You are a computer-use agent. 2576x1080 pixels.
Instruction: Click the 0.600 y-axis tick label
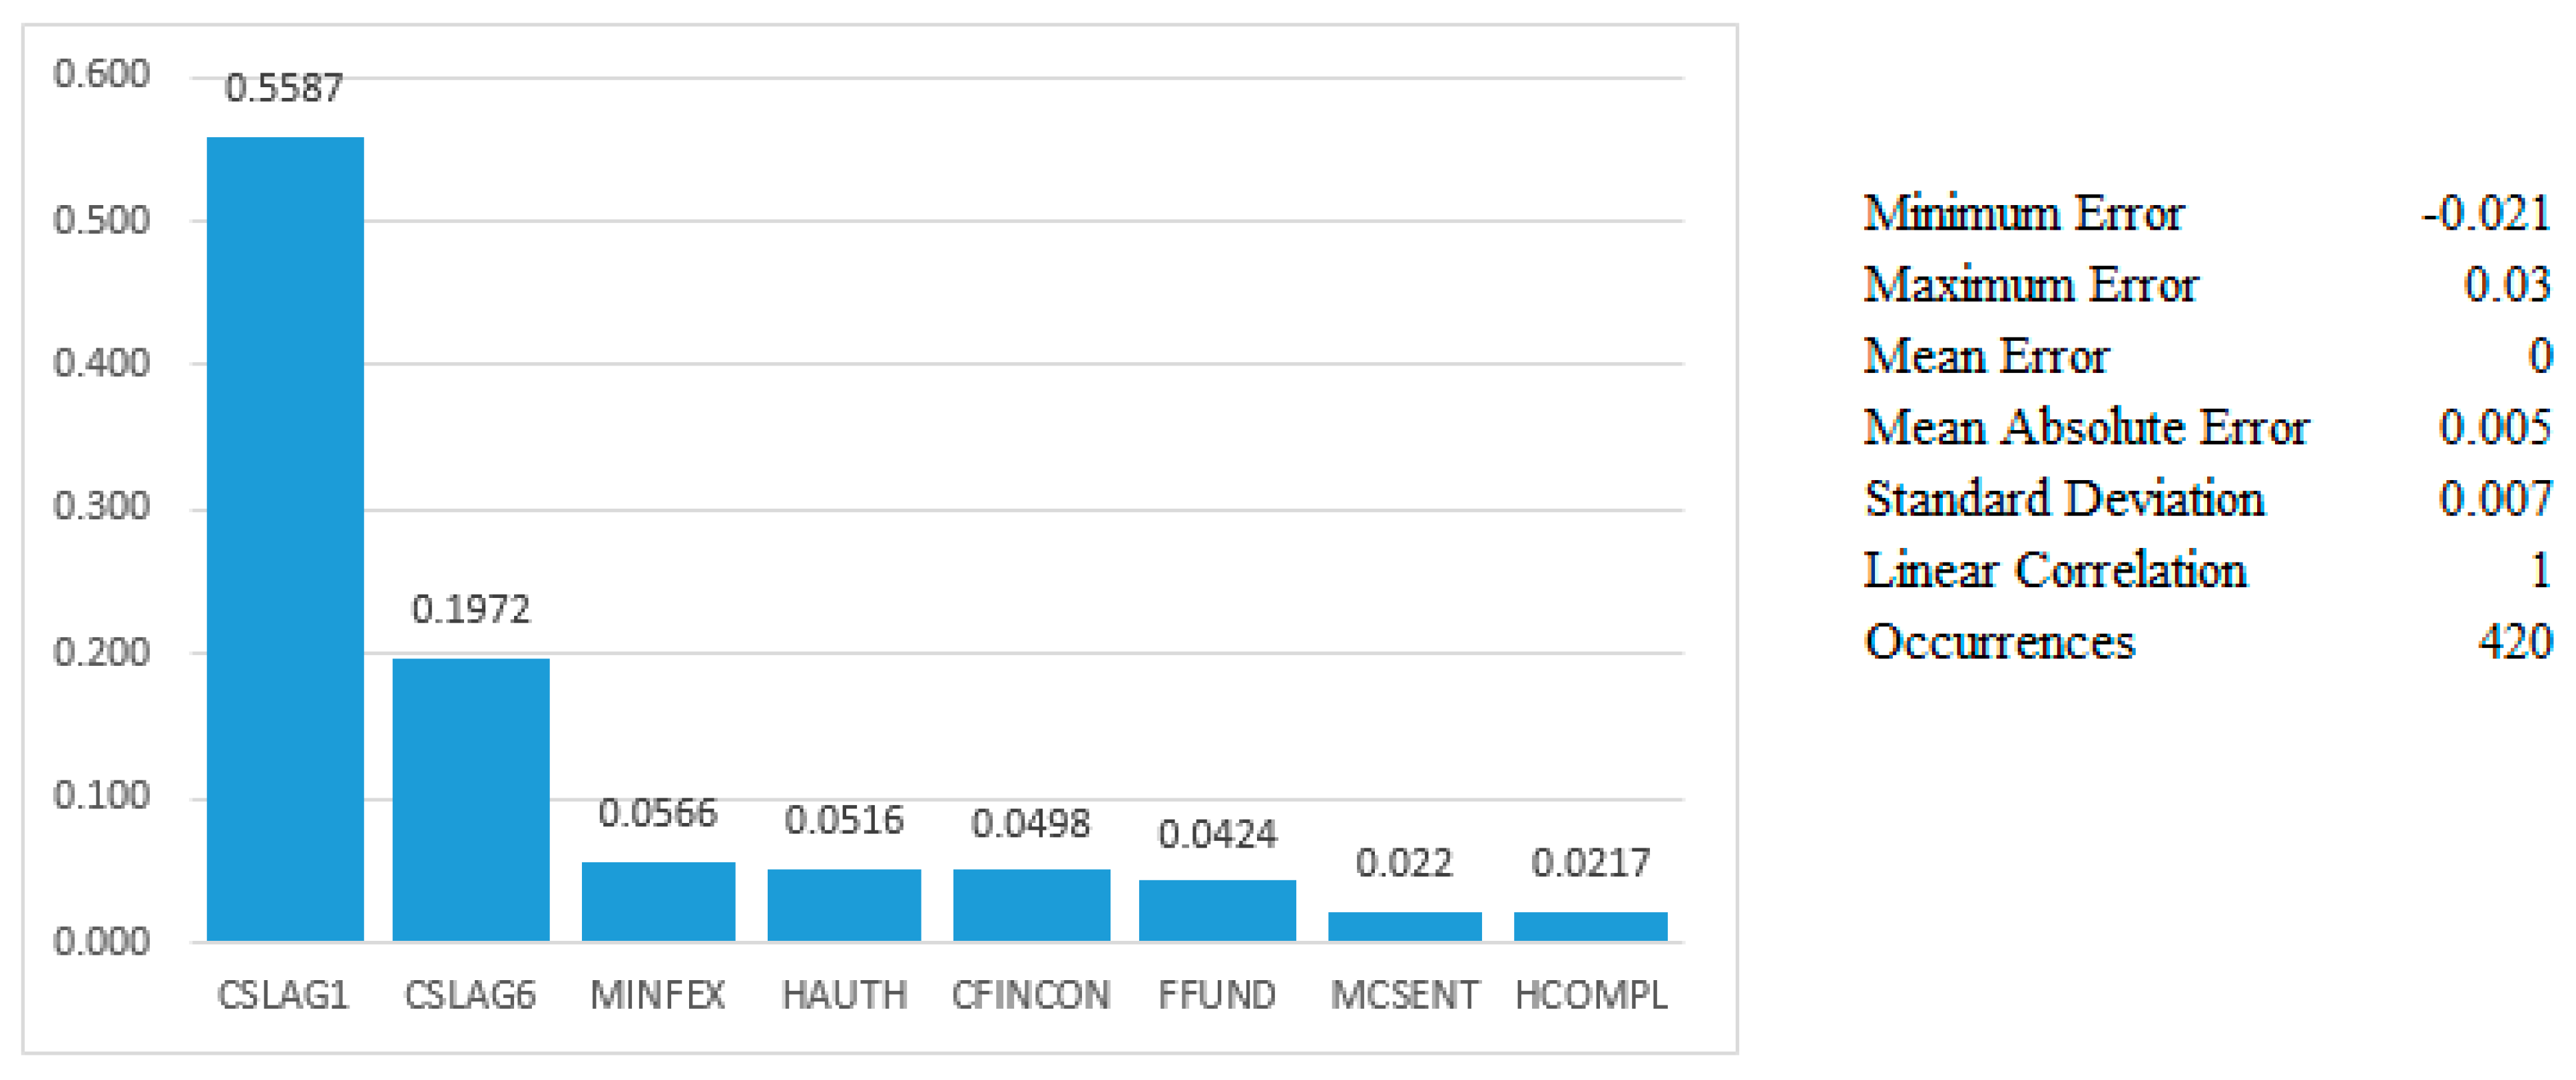tap(101, 74)
